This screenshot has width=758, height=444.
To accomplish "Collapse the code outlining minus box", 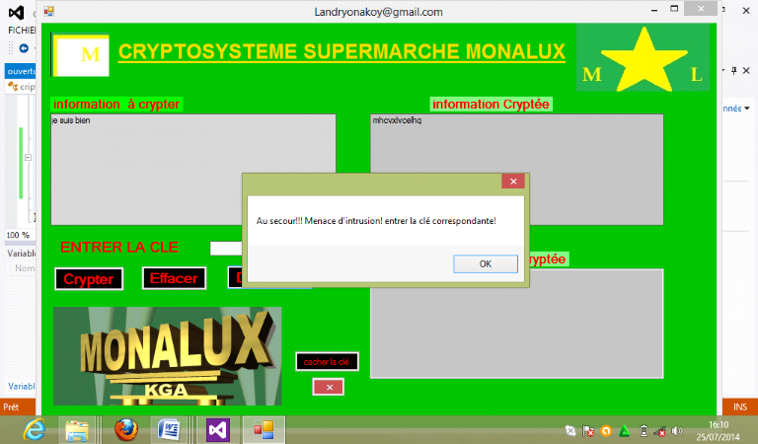I will pos(28,158).
